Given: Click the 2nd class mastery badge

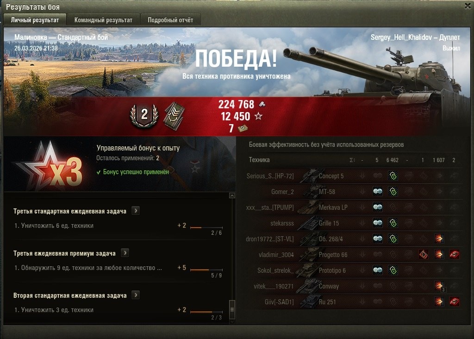Looking at the screenshot, I should point(144,115).
